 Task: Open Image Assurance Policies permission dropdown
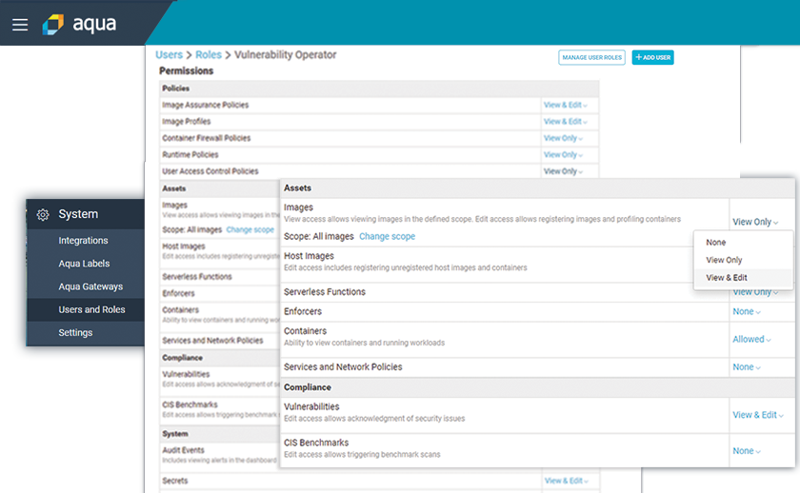[x=566, y=105]
